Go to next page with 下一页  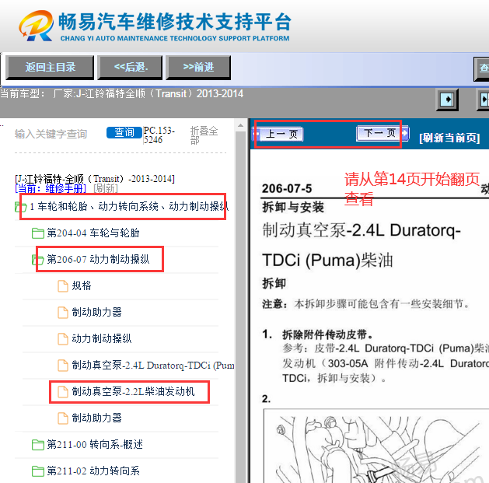[382, 133]
